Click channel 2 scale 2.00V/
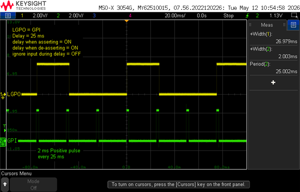The width and height of the screenshot is (300, 192). pos(76,16)
